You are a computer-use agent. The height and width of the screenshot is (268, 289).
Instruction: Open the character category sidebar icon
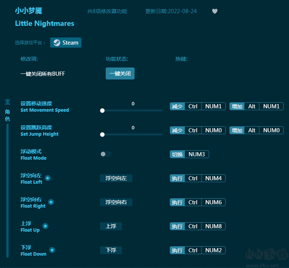click(x=7, y=102)
